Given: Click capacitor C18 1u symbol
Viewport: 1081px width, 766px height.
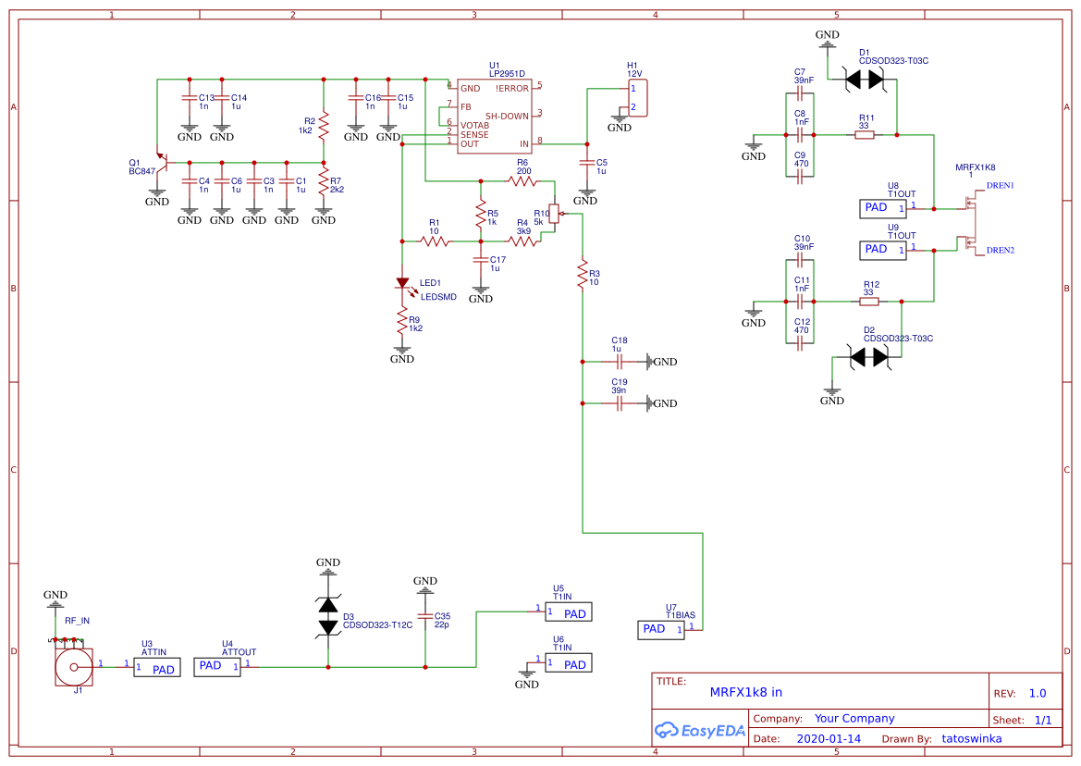Looking at the screenshot, I should (x=619, y=362).
